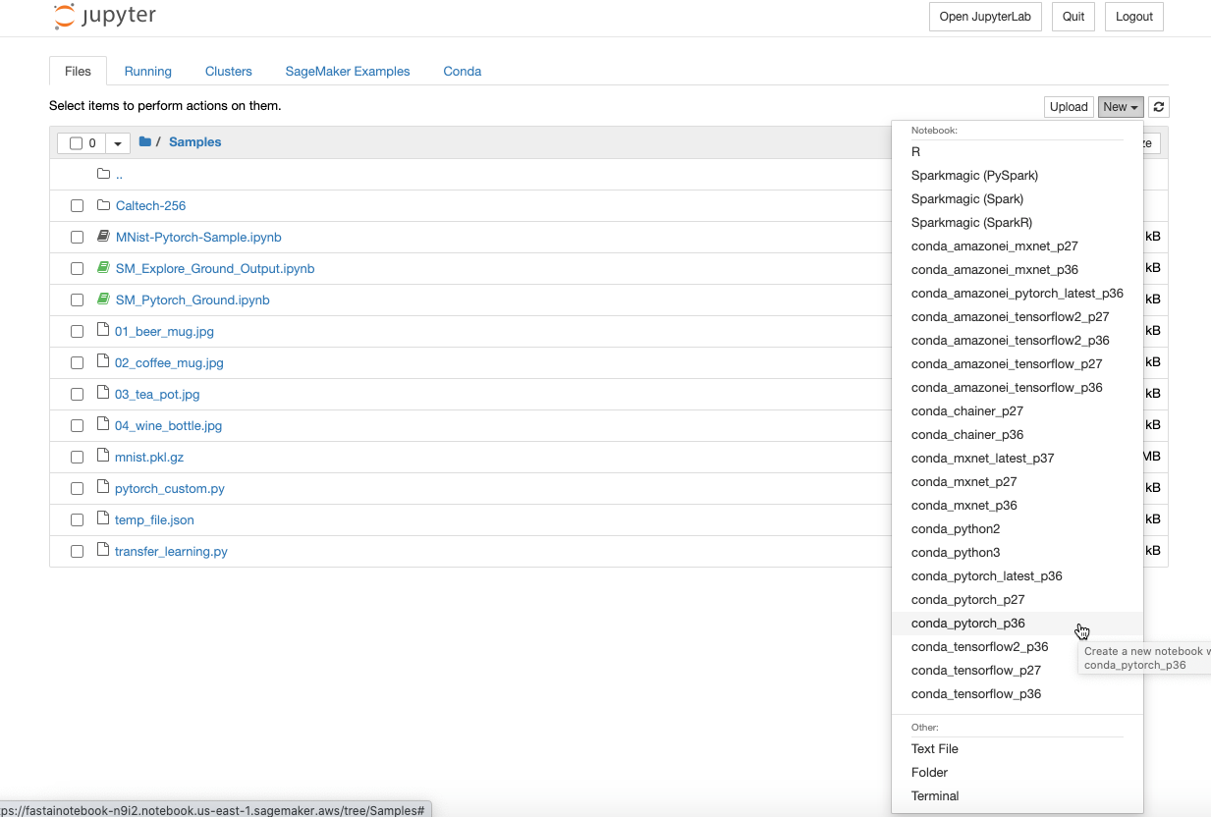The image size is (1211, 817).
Task: Choose Sparkmagic (PySpark) kernel
Action: pos(1018,176)
